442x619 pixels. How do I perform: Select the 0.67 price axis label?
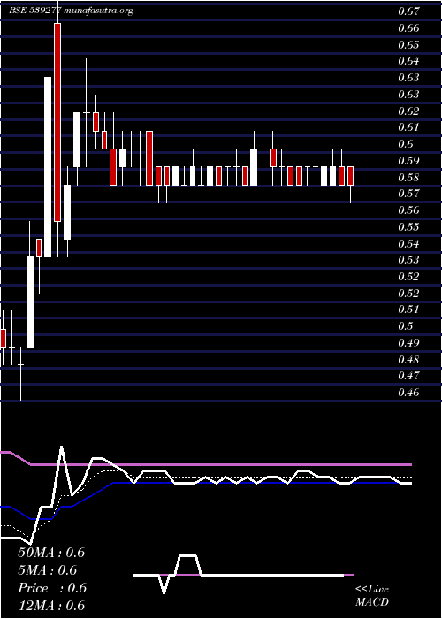[x=408, y=11]
